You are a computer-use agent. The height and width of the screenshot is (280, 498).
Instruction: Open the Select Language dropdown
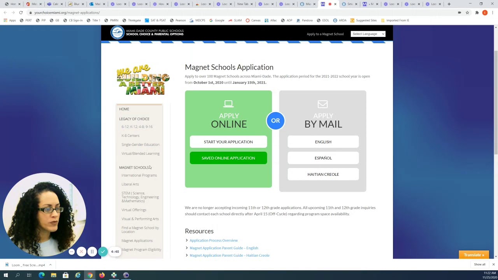[x=368, y=34]
